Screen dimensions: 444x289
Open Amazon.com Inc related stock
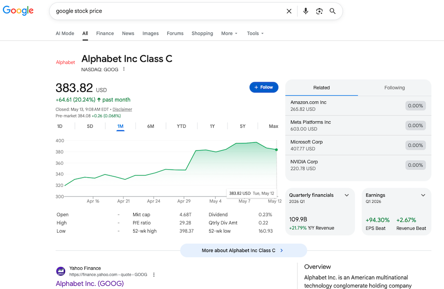pyautogui.click(x=358, y=105)
